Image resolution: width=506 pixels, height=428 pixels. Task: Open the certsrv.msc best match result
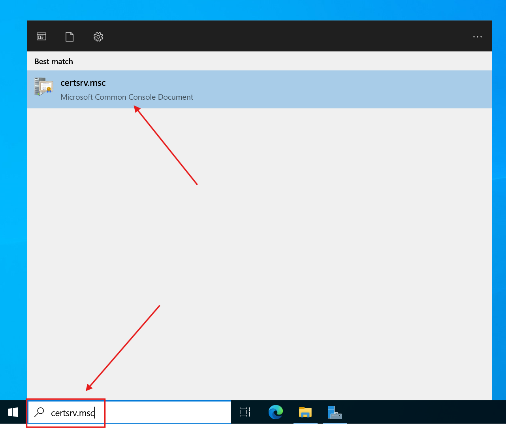tap(83, 83)
